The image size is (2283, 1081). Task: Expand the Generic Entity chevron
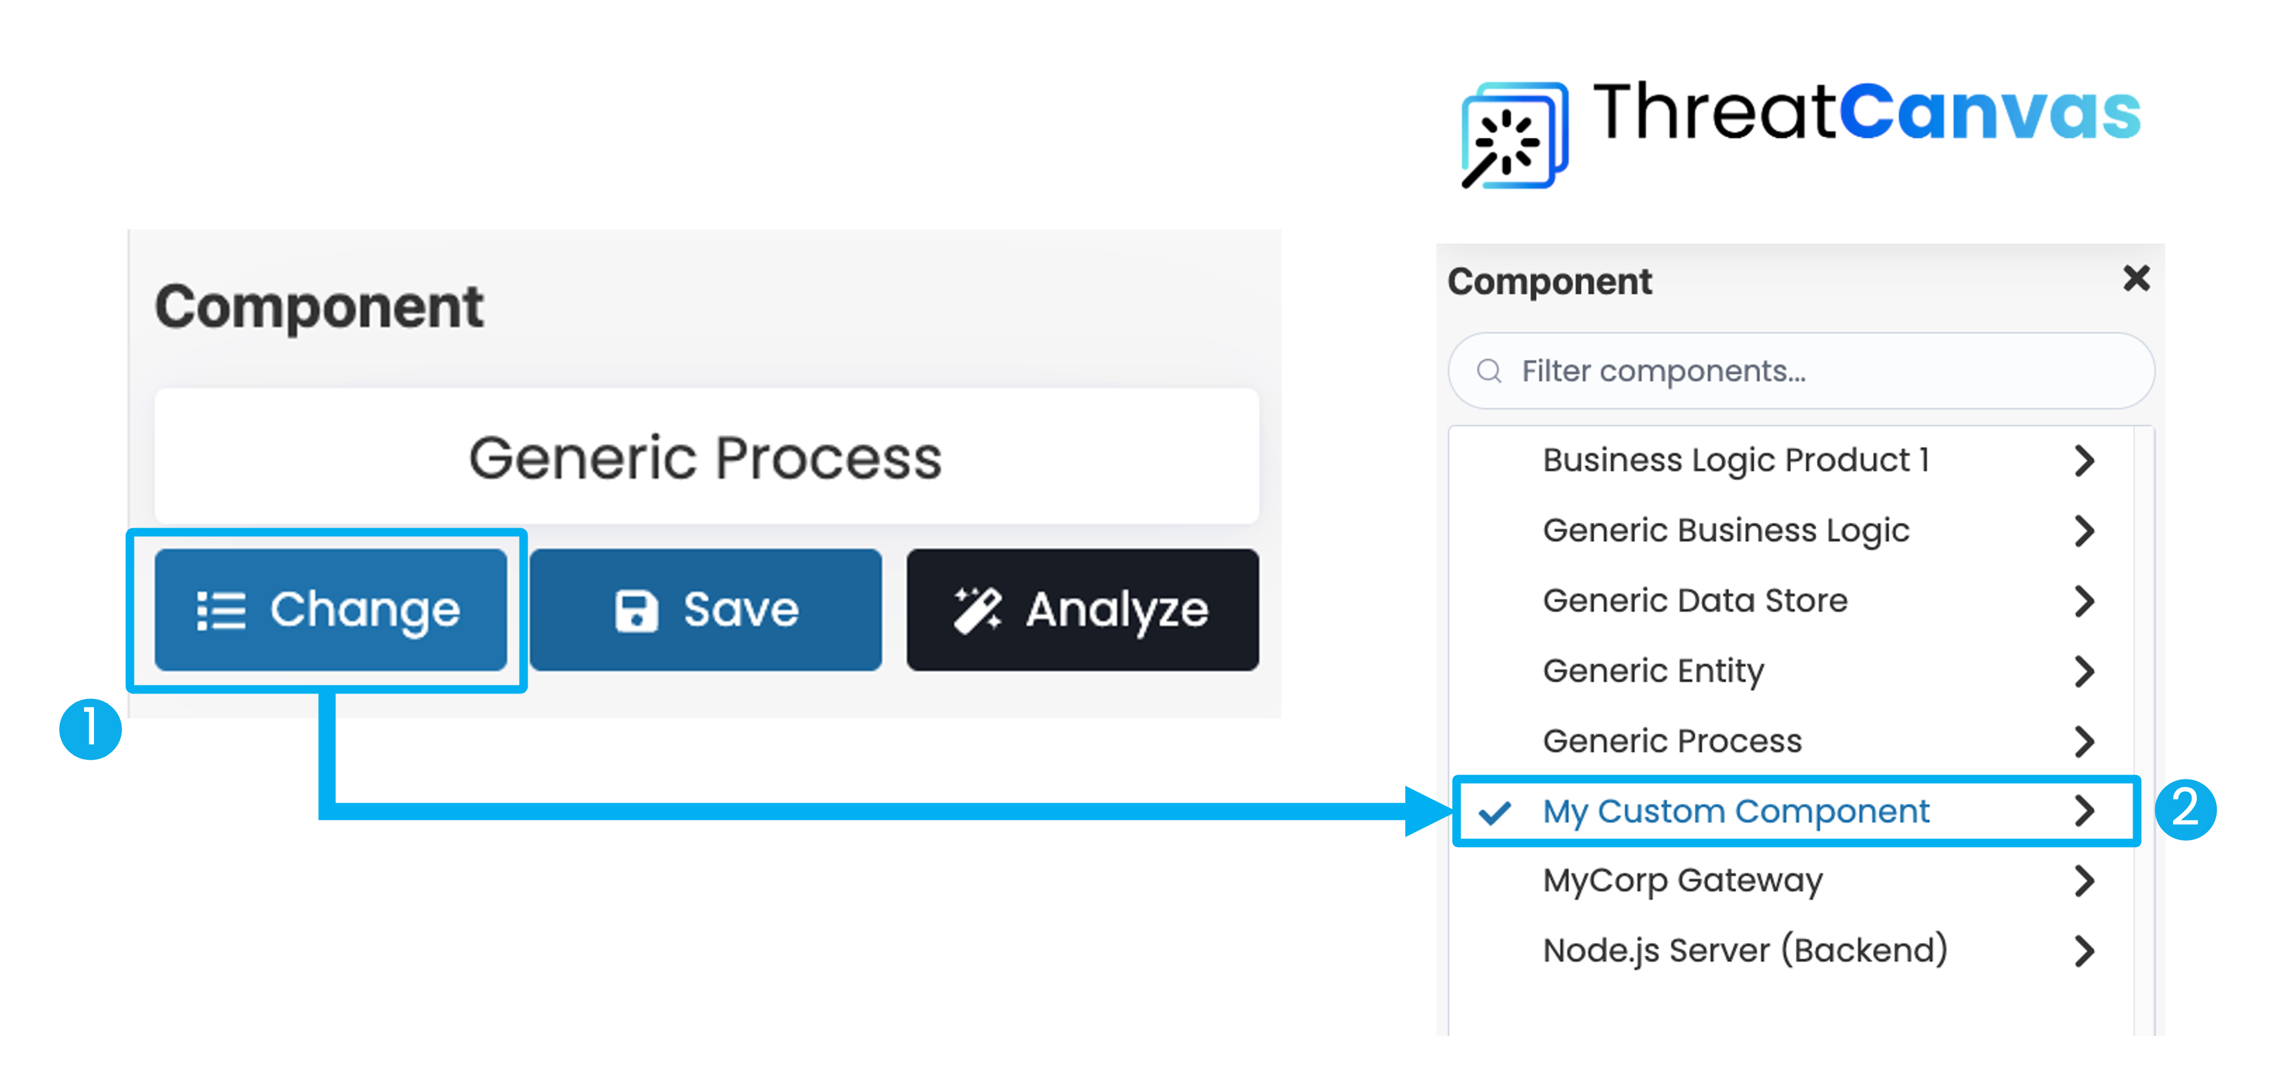2085,671
